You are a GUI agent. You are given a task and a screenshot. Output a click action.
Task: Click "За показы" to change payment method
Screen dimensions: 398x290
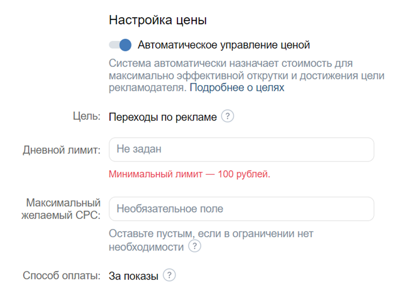click(x=133, y=275)
